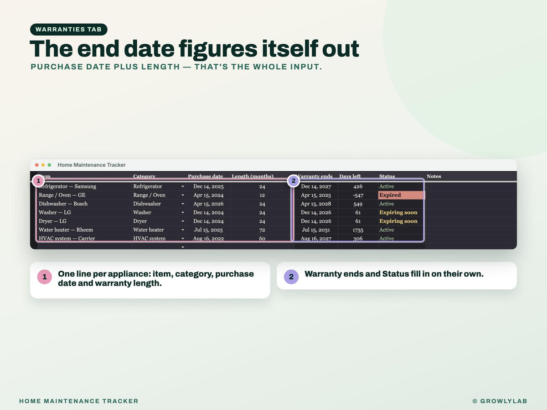547x410 pixels.
Task: Expand the HVAC system category dropdown arrow
Action: (183, 238)
